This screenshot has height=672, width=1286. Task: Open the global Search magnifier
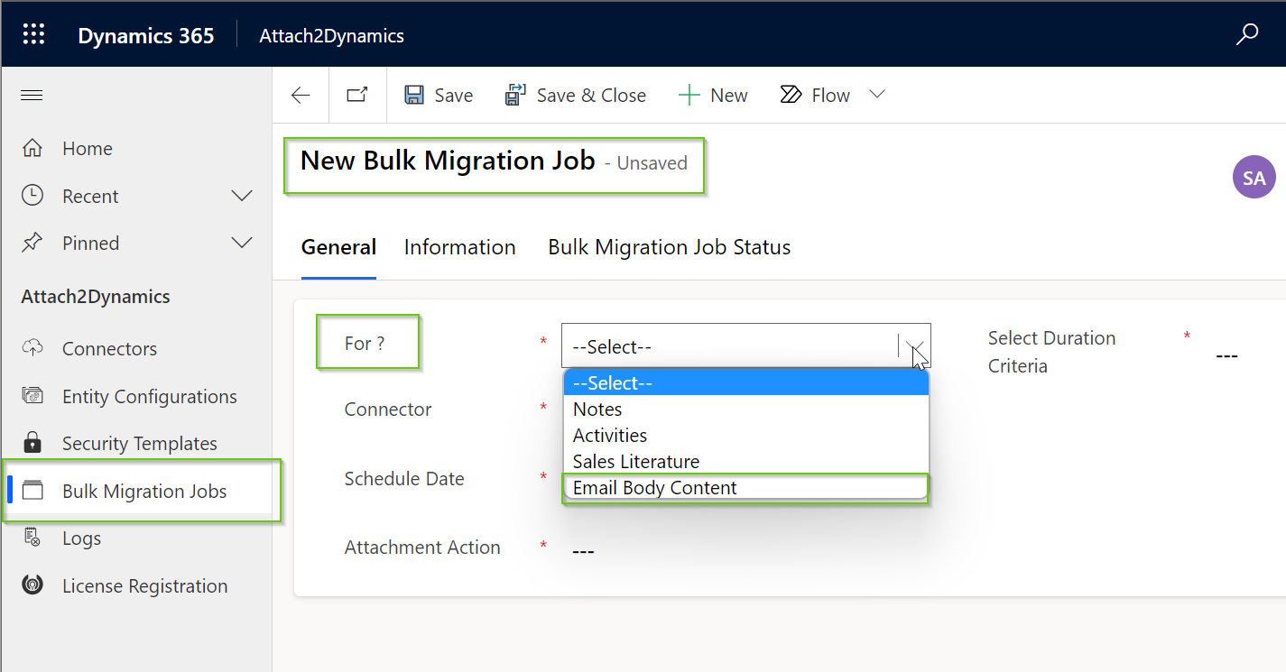[x=1247, y=33]
